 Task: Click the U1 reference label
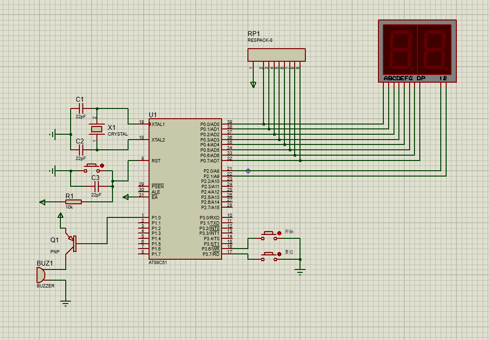(x=153, y=115)
